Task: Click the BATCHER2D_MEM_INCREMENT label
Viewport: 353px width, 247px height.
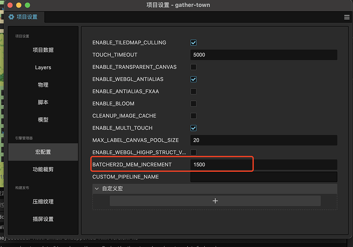Action: pyautogui.click(x=132, y=165)
